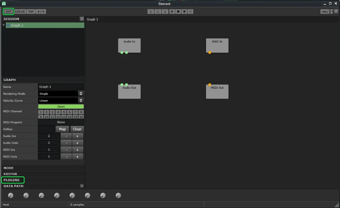Click the first macro knob
The height and width of the screenshot is (208, 340).
pos(11,195)
